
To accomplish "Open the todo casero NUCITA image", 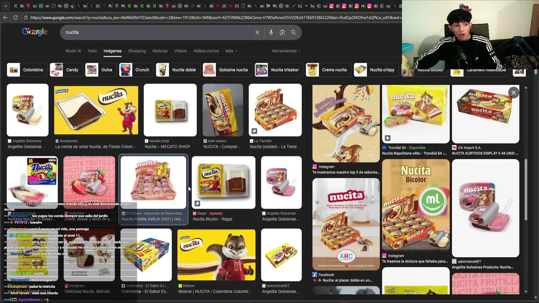I will point(223,110).
